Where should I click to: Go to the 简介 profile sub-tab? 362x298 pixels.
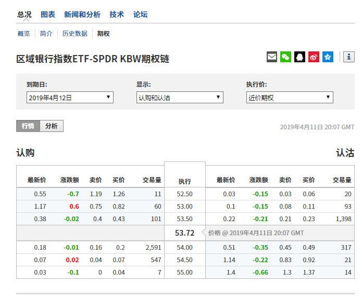[46, 34]
